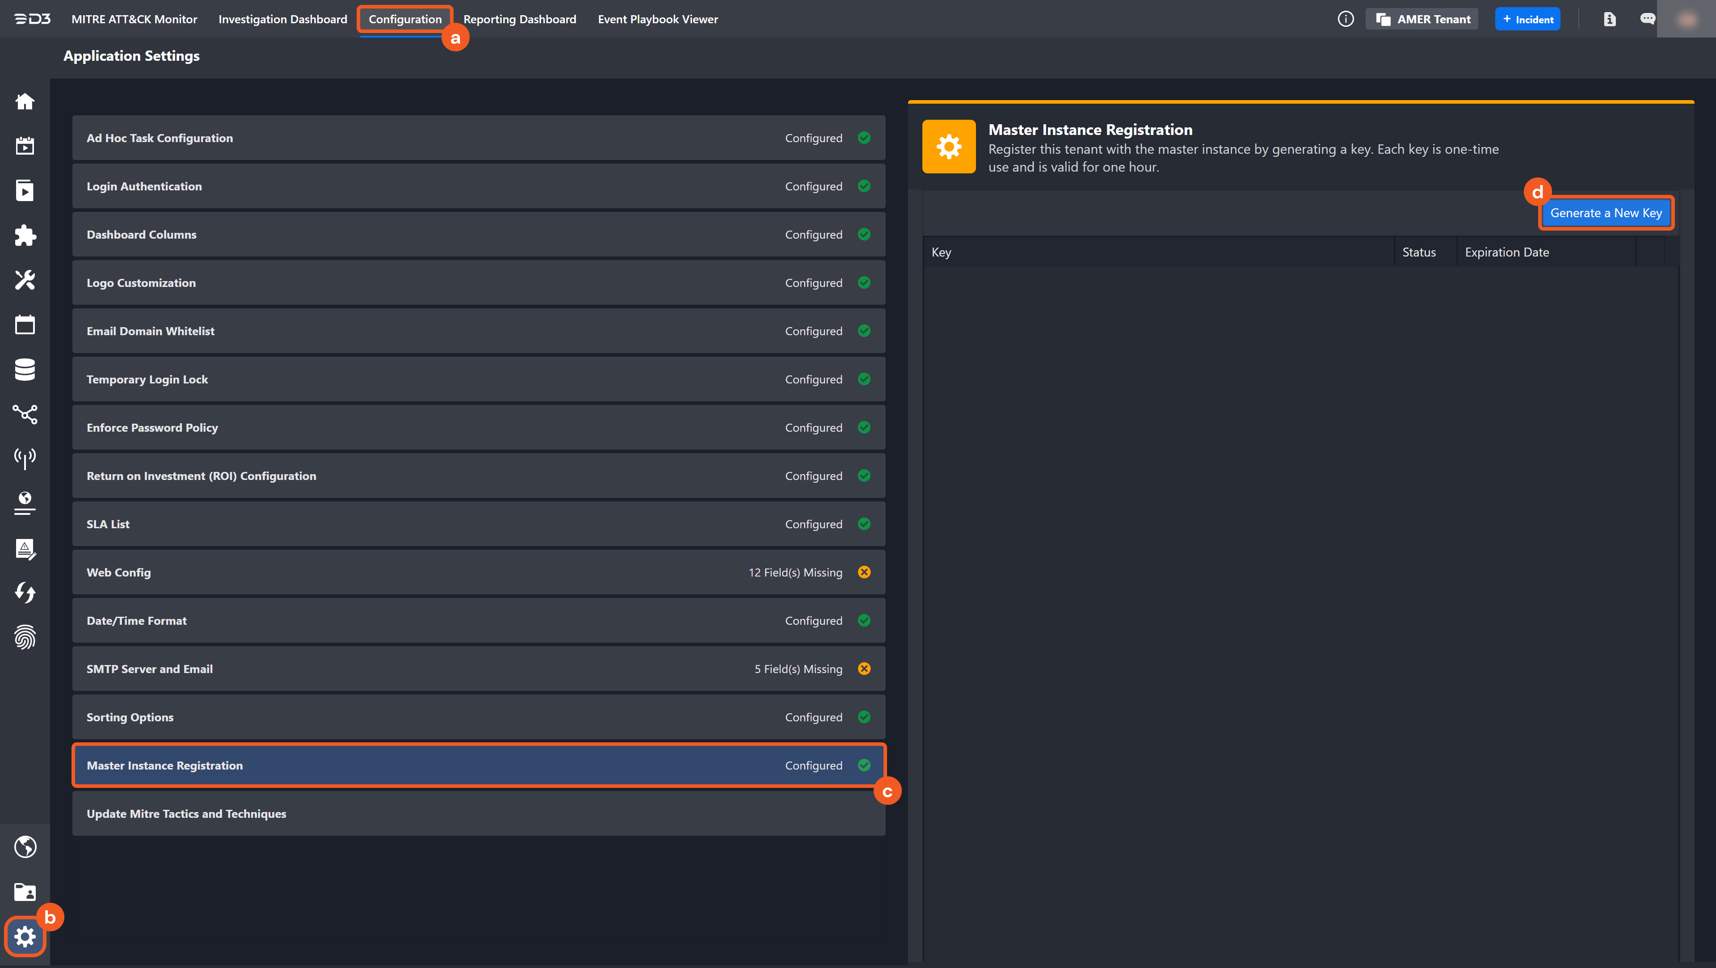The width and height of the screenshot is (1716, 968).
Task: Select the wrench and screwdriver utilities icon
Action: click(25, 280)
